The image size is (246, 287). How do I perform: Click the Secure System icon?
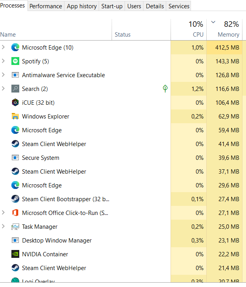click(x=15, y=157)
